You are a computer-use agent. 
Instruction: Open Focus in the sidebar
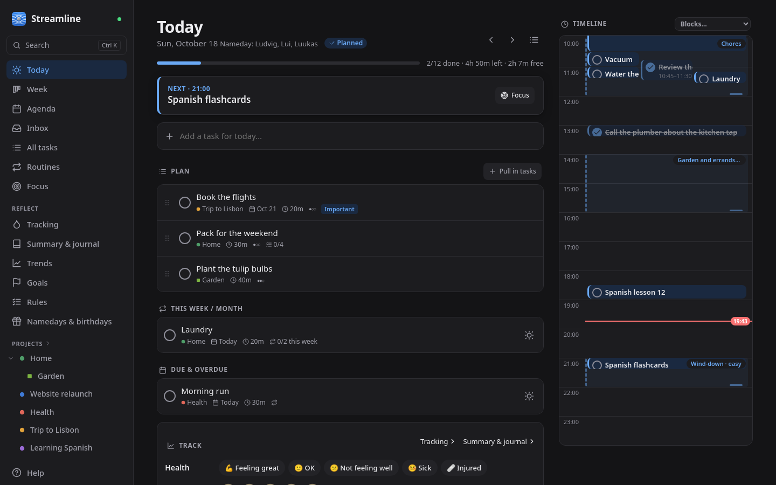click(x=66, y=186)
